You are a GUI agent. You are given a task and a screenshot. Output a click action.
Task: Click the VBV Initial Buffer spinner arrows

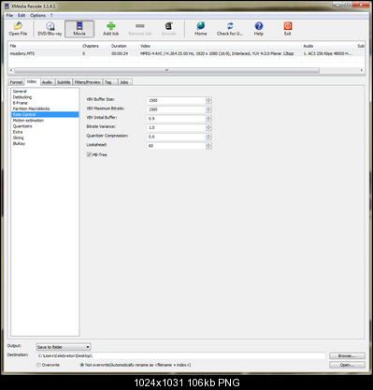tap(208, 119)
